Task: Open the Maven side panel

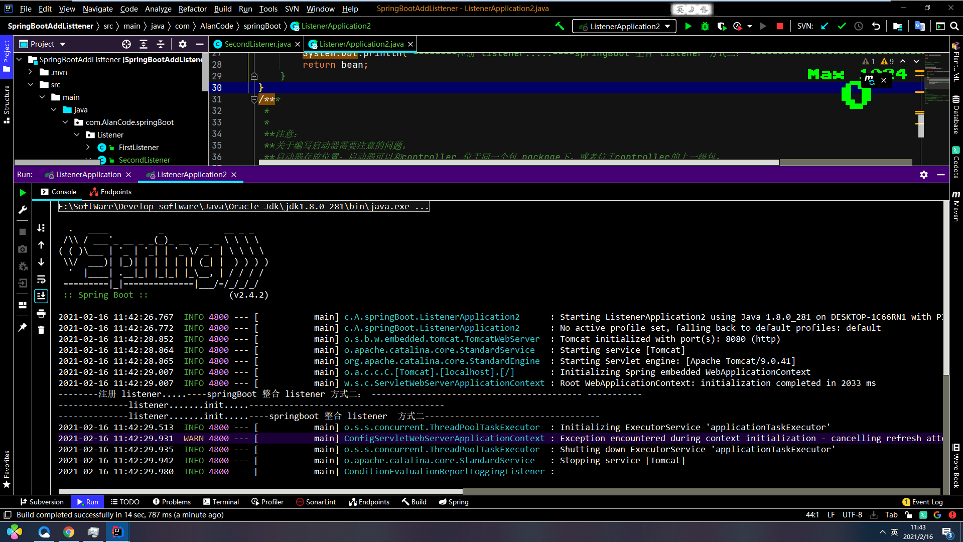Action: 956,206
